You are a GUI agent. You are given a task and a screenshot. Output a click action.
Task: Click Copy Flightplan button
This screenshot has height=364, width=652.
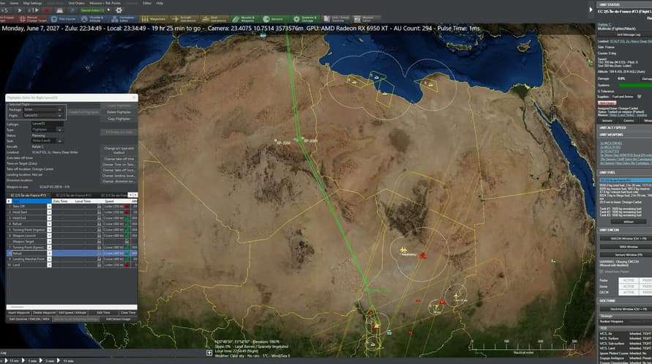(119, 119)
